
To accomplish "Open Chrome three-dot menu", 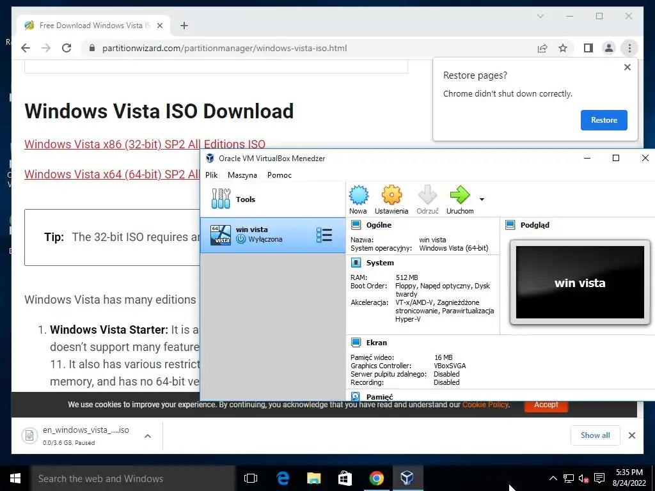I will (629, 48).
